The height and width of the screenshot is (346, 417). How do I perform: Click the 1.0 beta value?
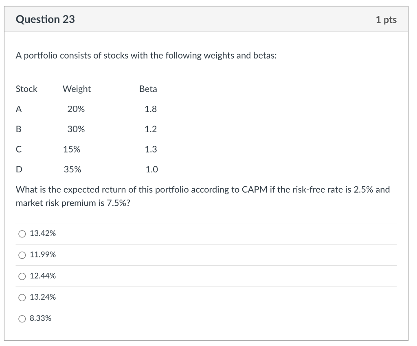[151, 170]
